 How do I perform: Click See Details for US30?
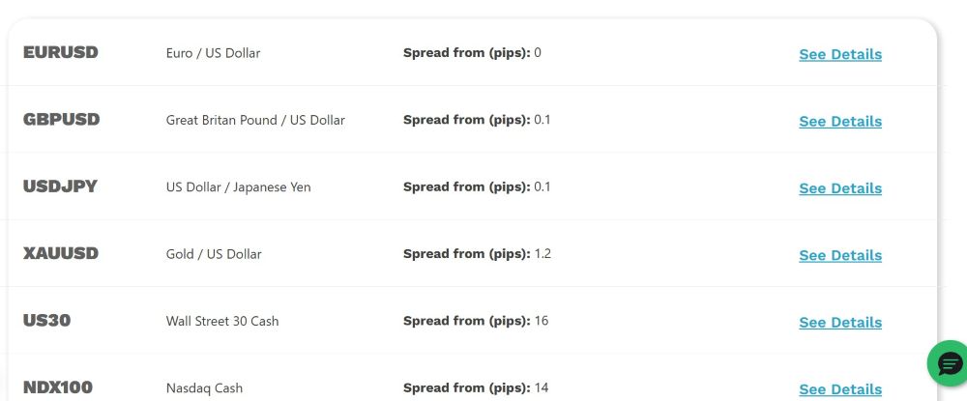pyautogui.click(x=839, y=323)
